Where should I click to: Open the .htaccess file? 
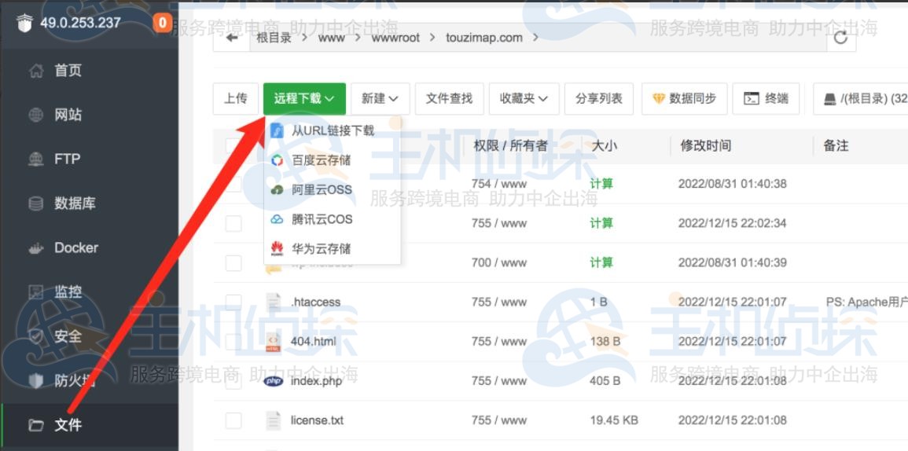coord(315,302)
